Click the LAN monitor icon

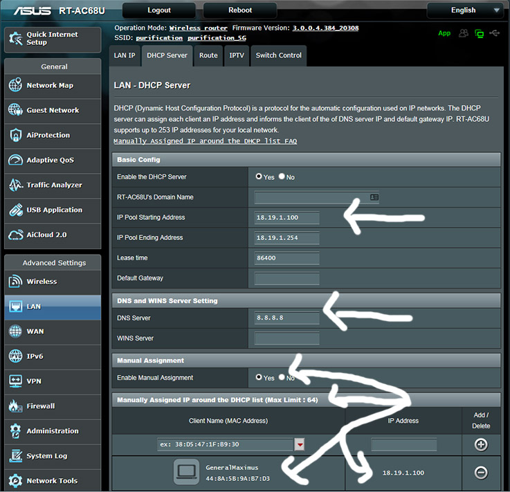15,307
